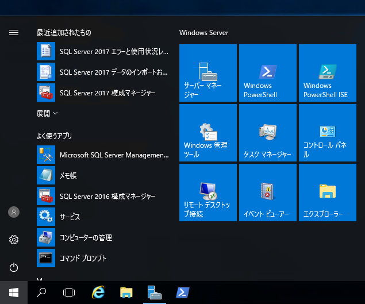The height and width of the screenshot is (304, 365).
Task: Click the Windows Server group heading
Action: [x=203, y=33]
